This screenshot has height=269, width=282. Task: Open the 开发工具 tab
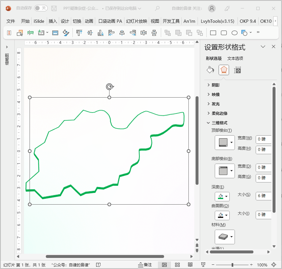click(x=171, y=21)
